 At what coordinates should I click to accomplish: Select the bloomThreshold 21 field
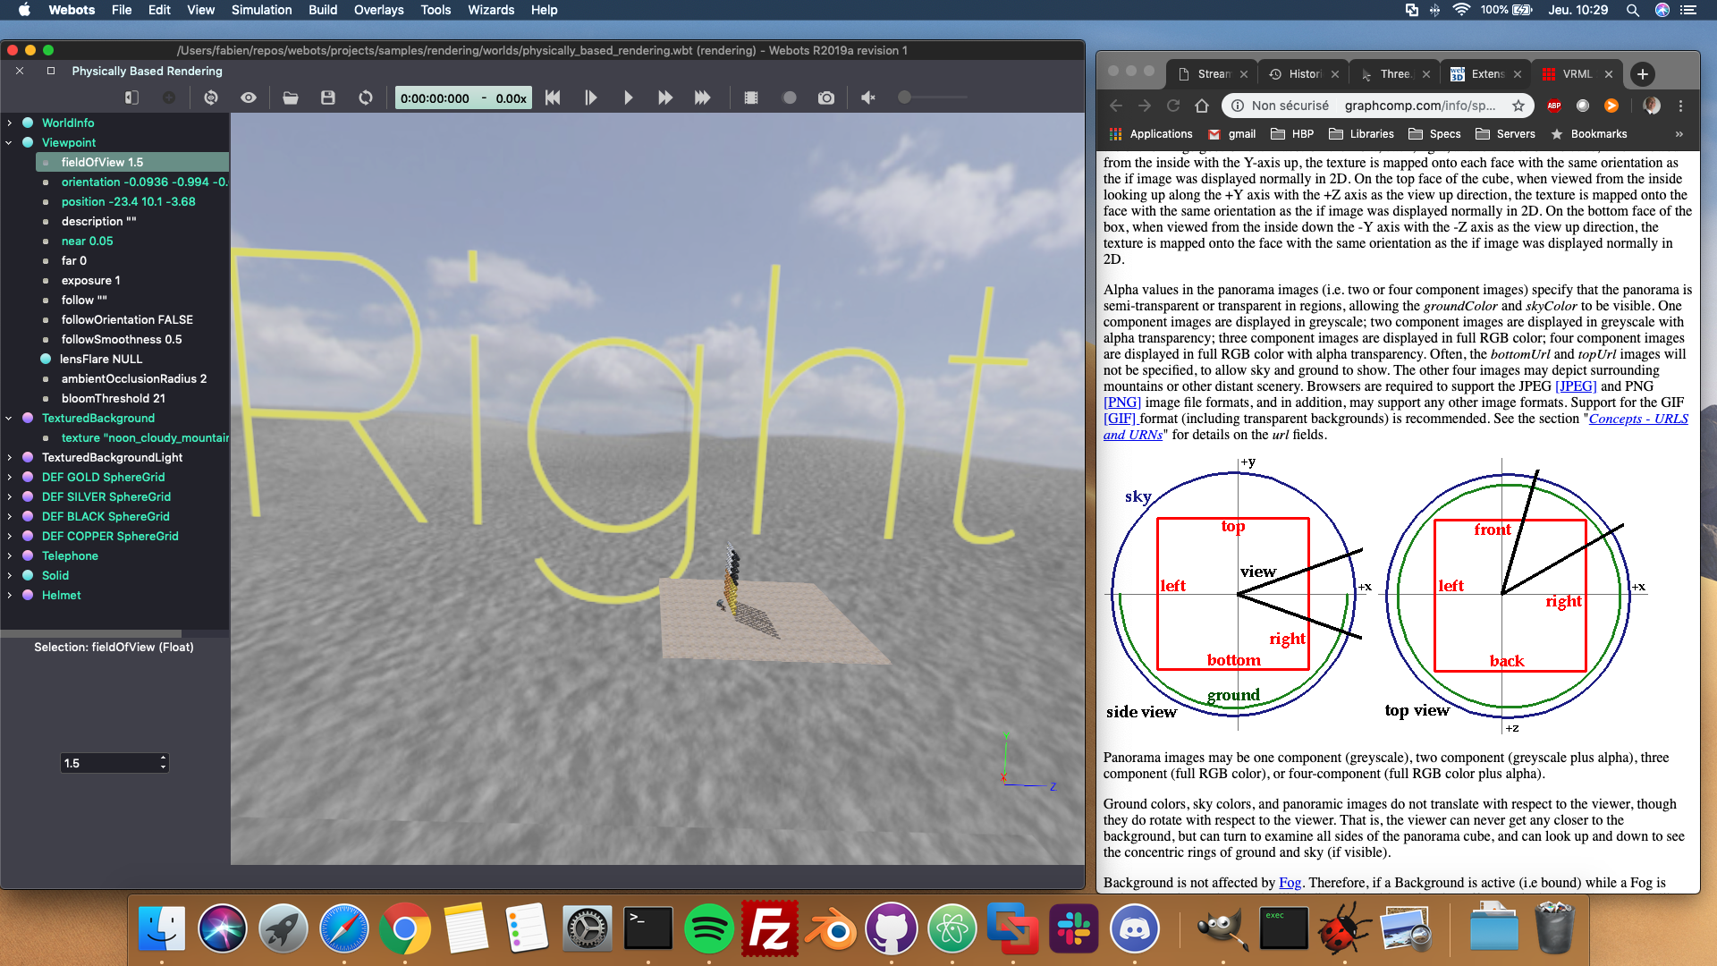coord(114,398)
